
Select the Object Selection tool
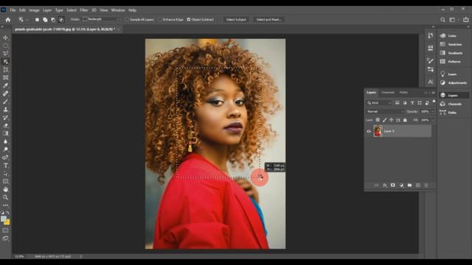coord(5,62)
